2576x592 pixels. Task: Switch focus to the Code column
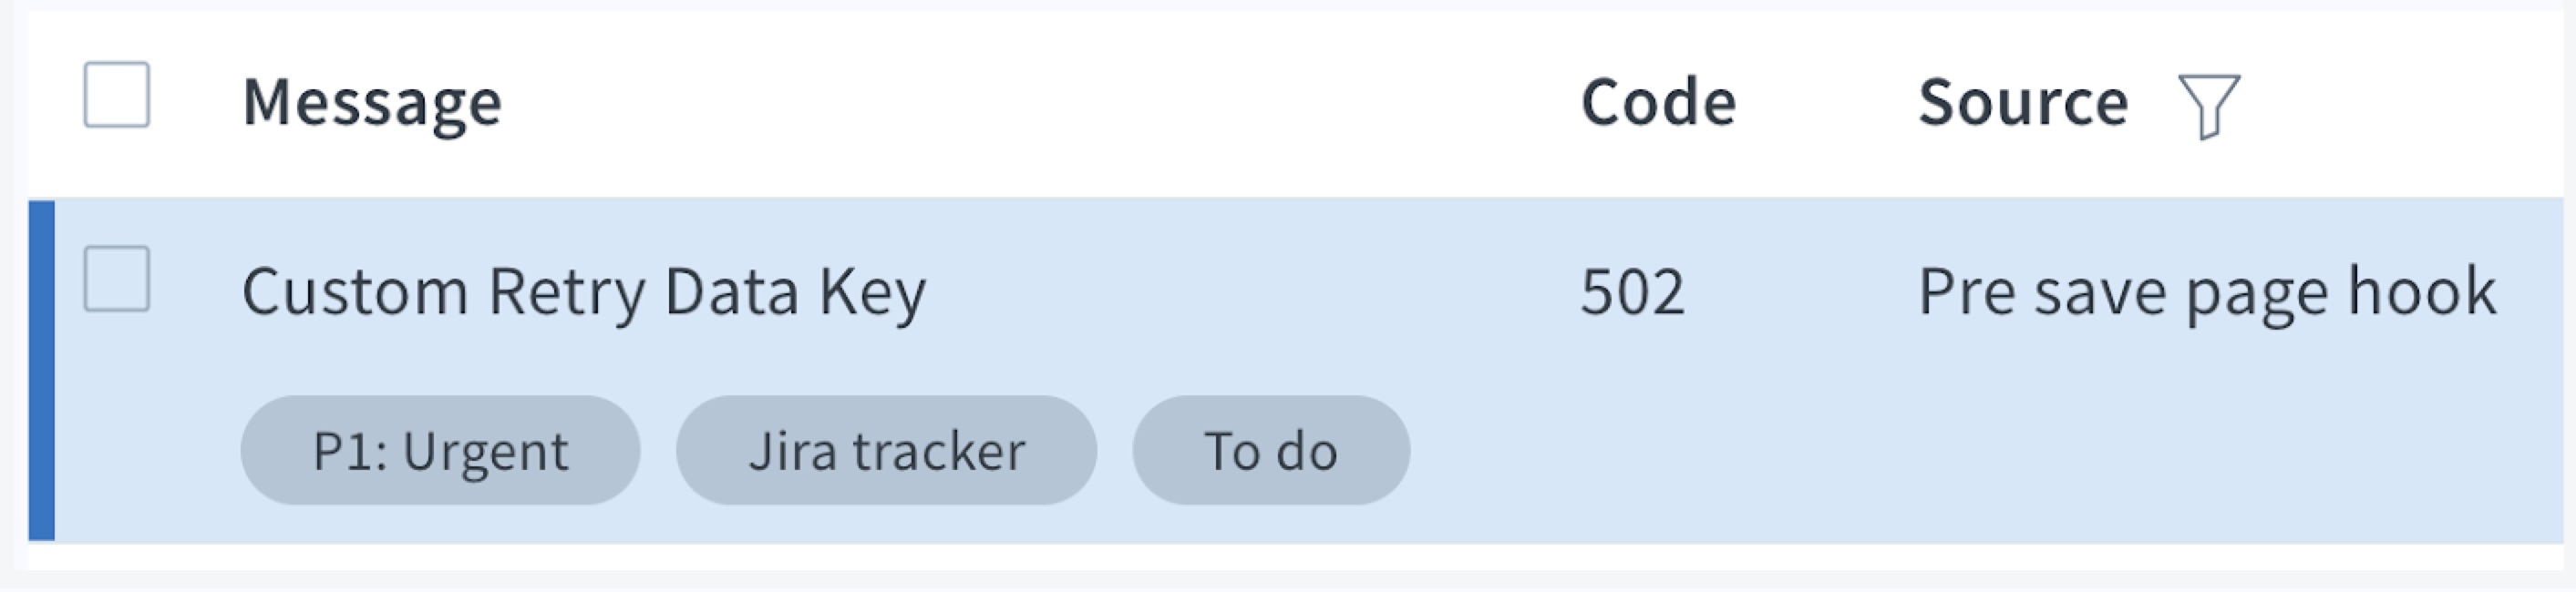point(1659,100)
